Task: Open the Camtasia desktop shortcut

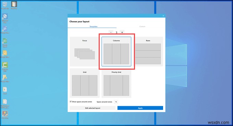Action: point(5,67)
